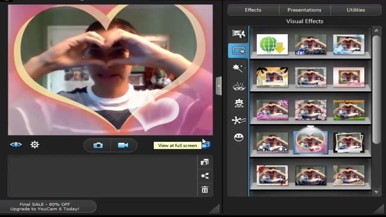Select the avatar character category icon
This screenshot has width=386, height=217.
point(238,103)
